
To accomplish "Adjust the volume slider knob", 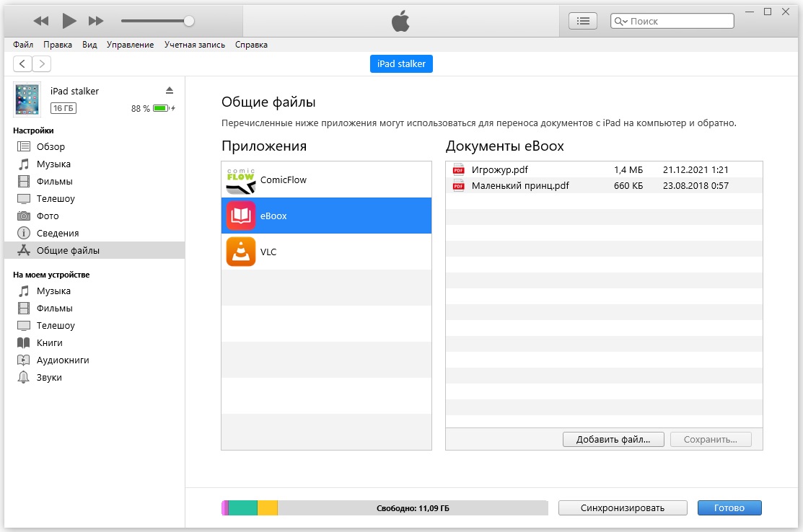I will (x=189, y=21).
